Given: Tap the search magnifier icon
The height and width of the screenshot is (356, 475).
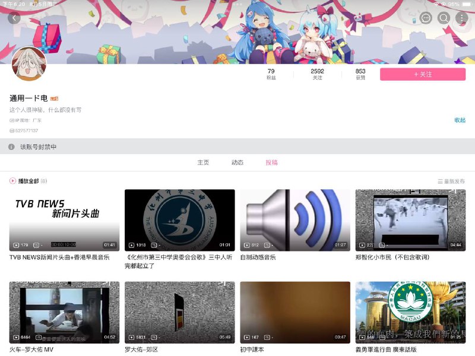Looking at the screenshot, I should (x=444, y=18).
